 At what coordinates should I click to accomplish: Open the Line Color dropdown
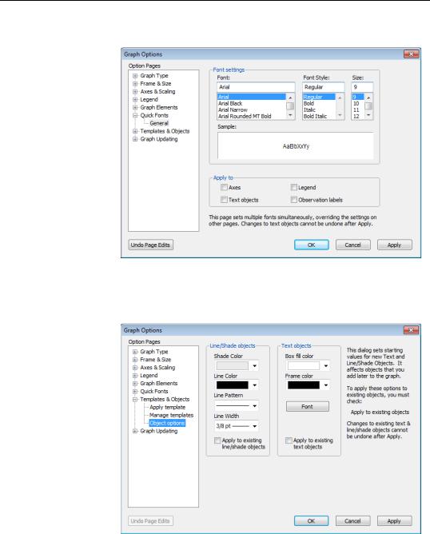[x=255, y=385]
